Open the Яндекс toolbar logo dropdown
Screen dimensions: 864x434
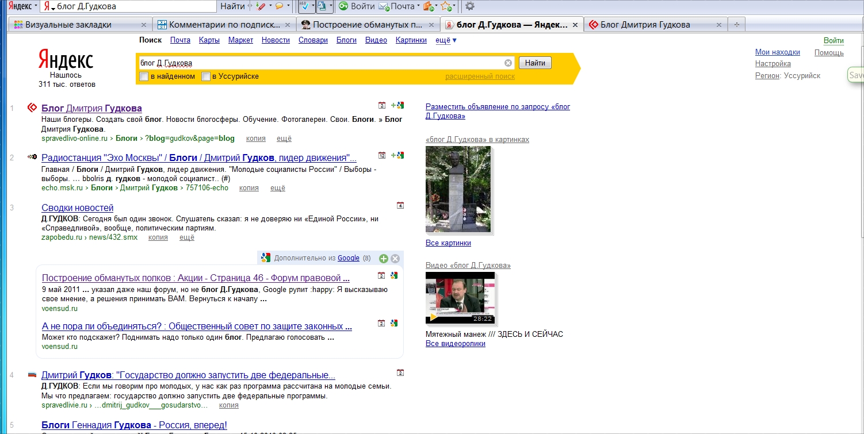[36, 6]
